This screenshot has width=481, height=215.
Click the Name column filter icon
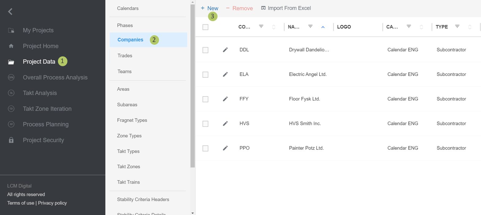point(310,27)
